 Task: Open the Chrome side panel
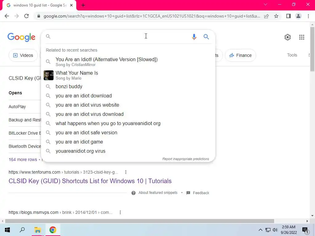[289, 16]
